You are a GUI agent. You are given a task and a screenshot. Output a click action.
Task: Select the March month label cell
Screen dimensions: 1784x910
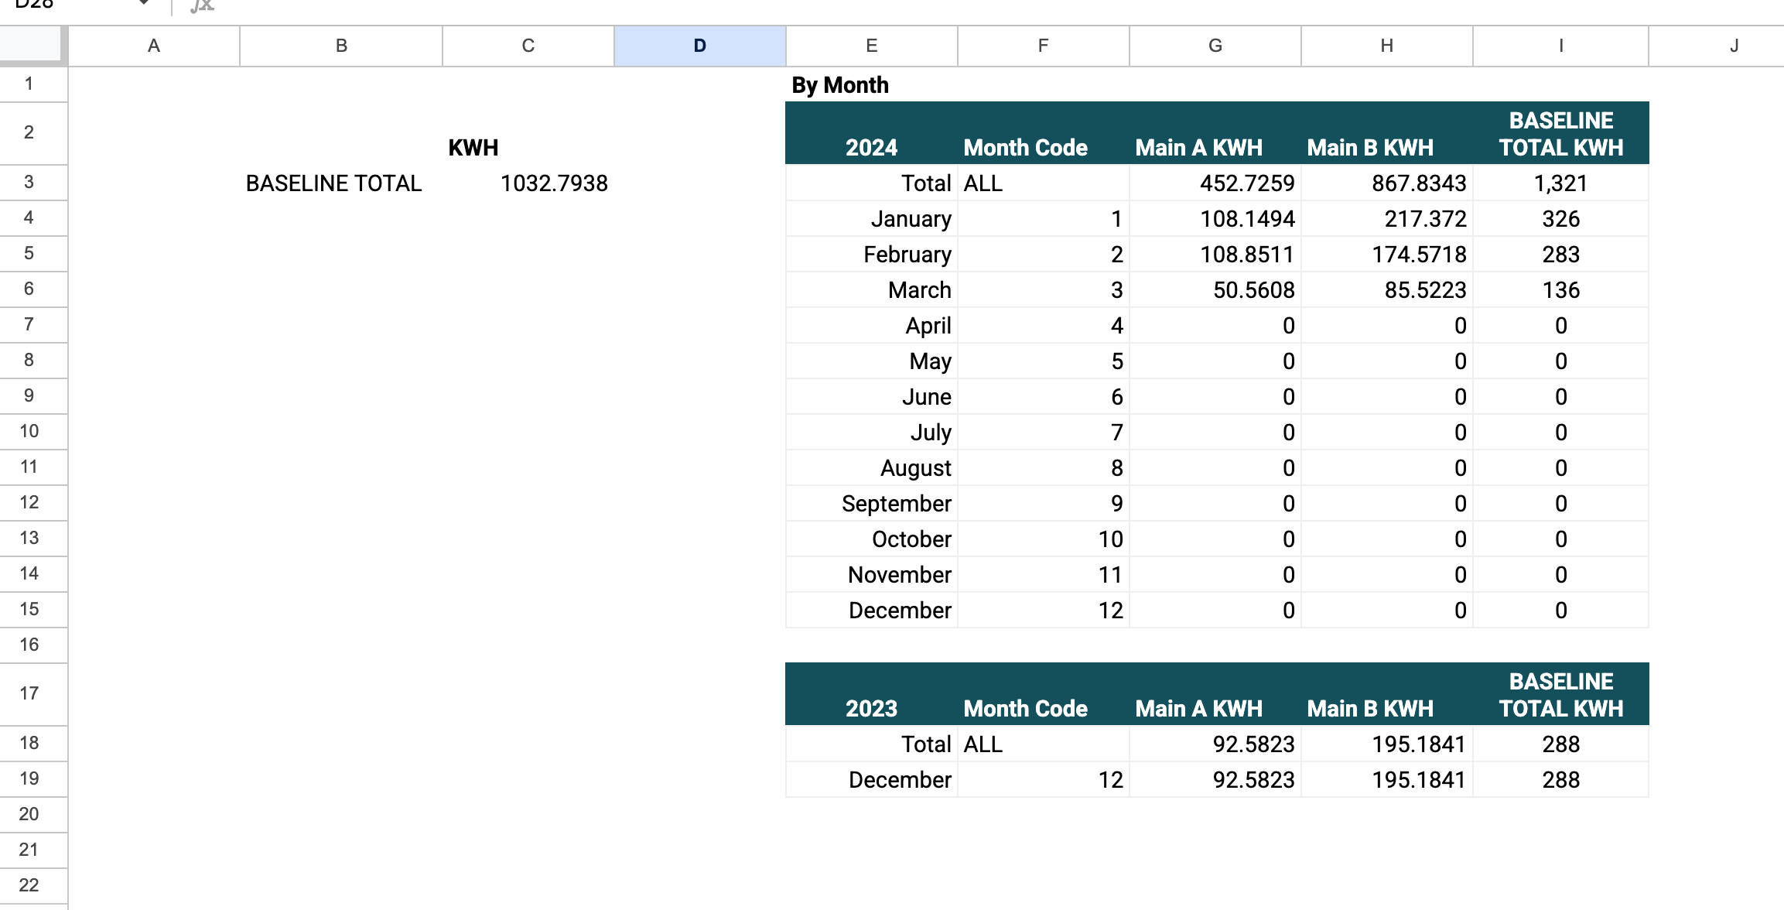point(919,290)
